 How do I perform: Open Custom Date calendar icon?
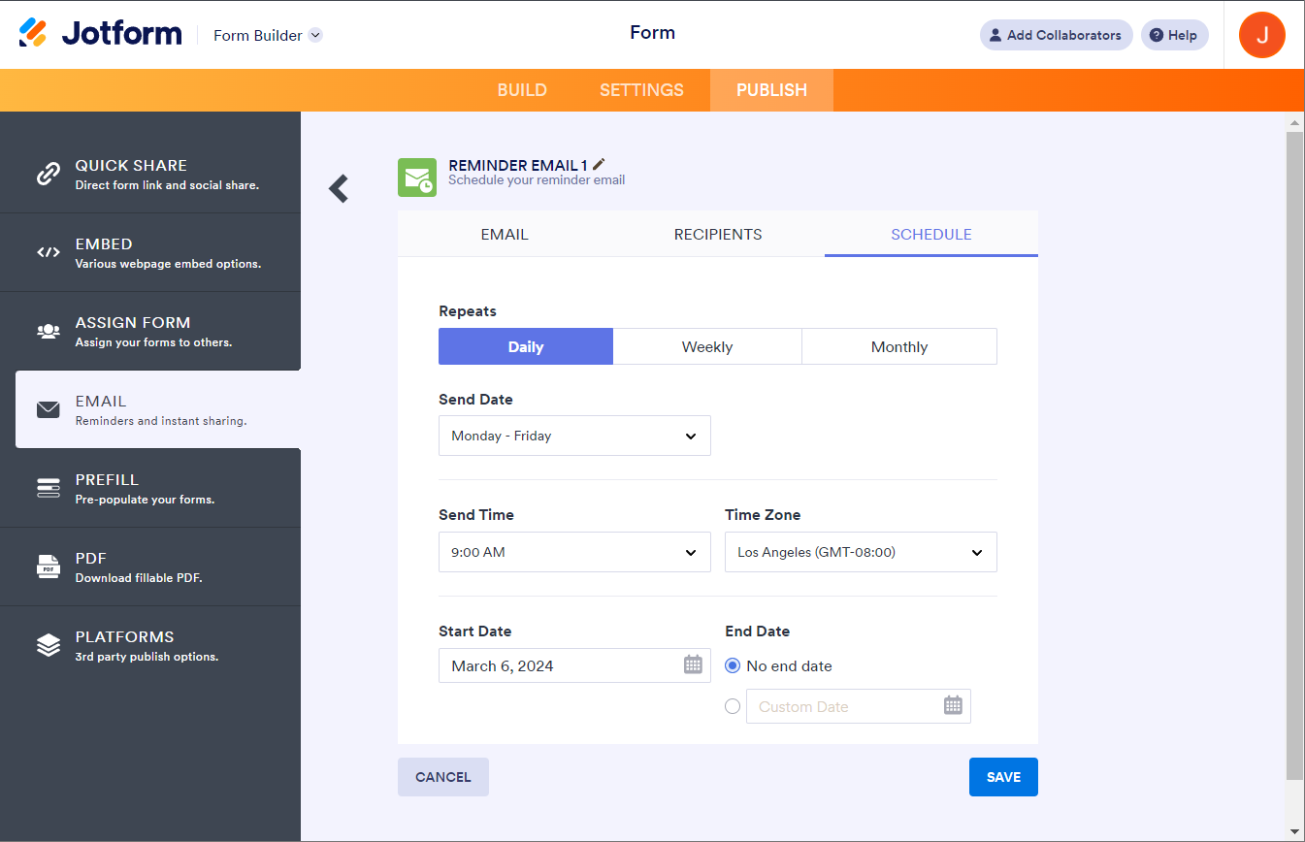click(x=953, y=706)
